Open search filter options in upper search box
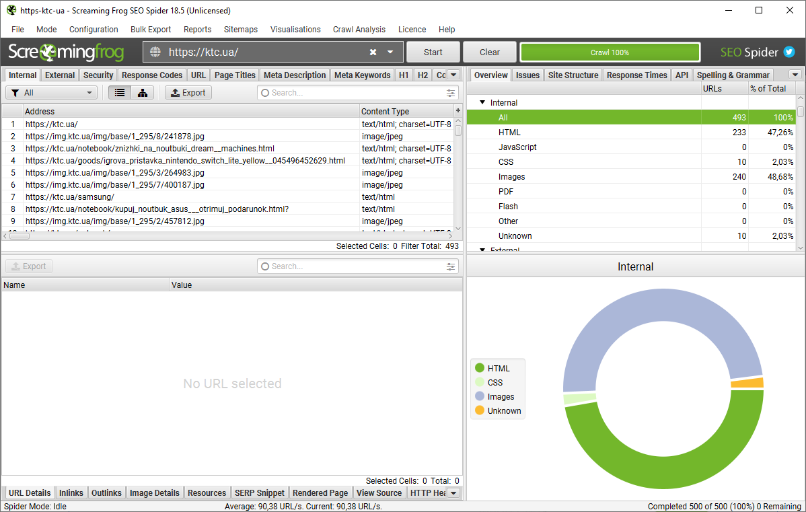 [451, 93]
